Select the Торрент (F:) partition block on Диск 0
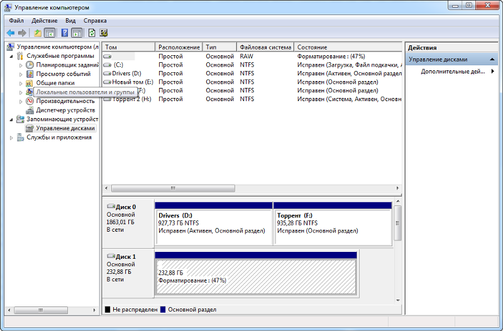This screenshot has width=503, height=331. pyautogui.click(x=333, y=224)
